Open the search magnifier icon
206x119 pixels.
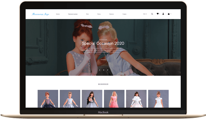[152, 14]
